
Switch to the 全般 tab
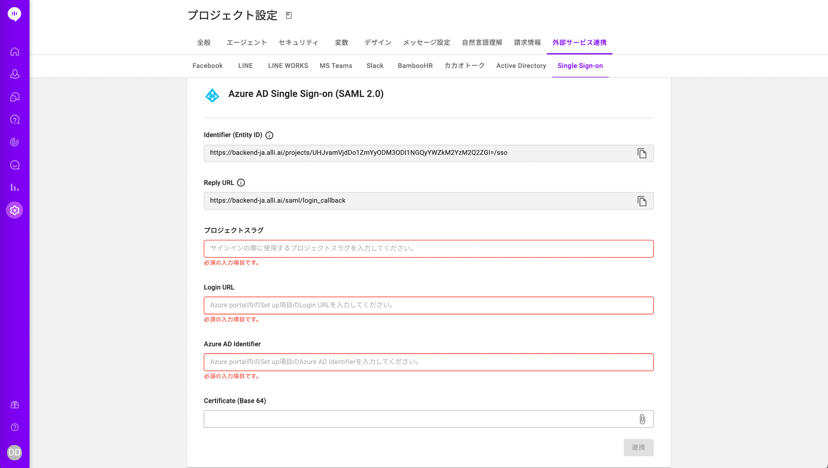[204, 42]
